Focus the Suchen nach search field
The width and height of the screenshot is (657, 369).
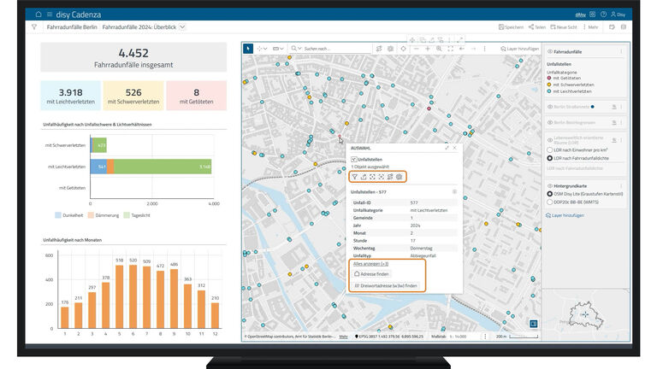[x=335, y=49]
